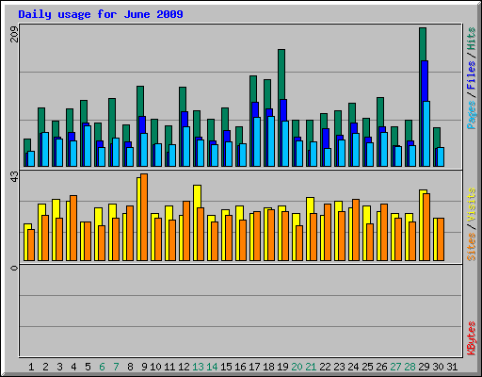The image size is (482, 377).
Task: Click day '19' on the x-axis
Action: (282, 367)
